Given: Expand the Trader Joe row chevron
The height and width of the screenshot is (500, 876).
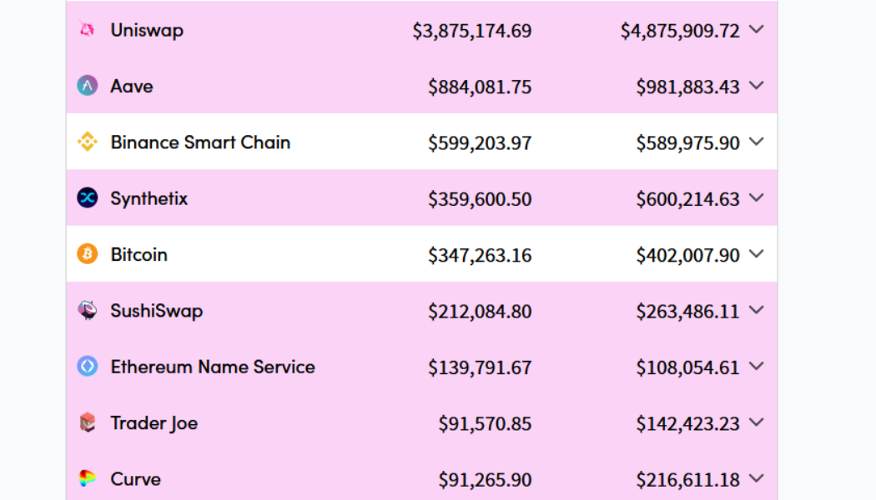Looking at the screenshot, I should coord(757,422).
